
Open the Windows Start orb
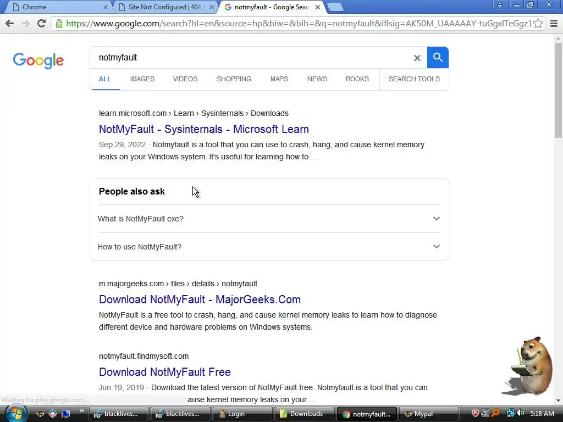(x=16, y=414)
